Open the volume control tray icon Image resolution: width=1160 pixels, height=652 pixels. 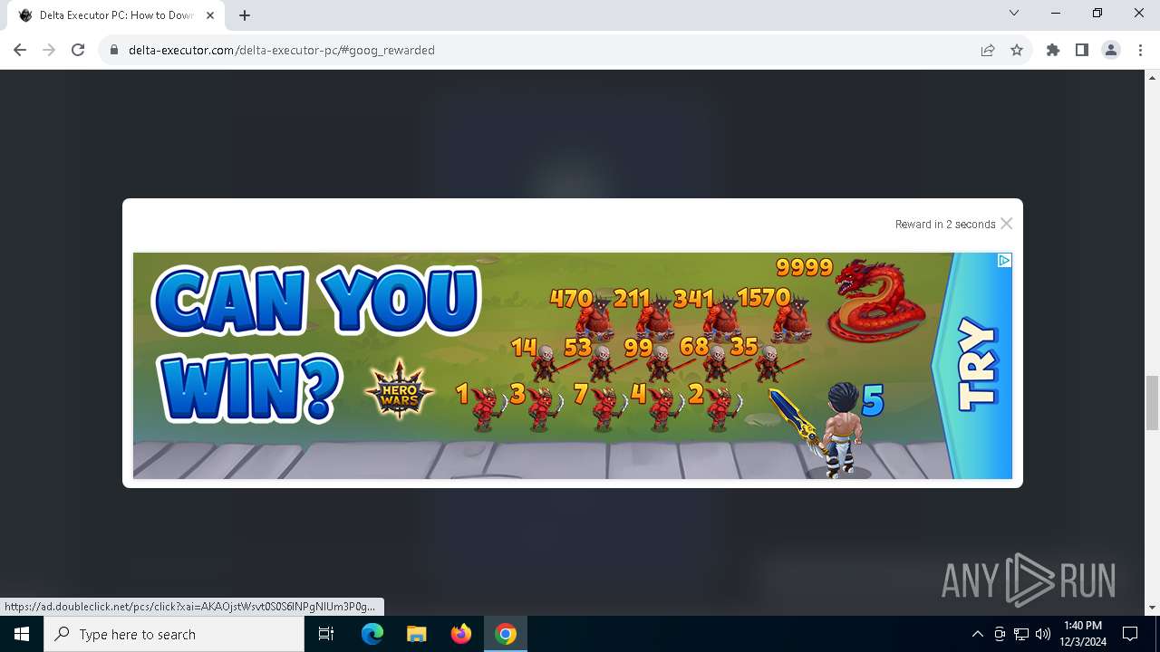tap(1043, 634)
